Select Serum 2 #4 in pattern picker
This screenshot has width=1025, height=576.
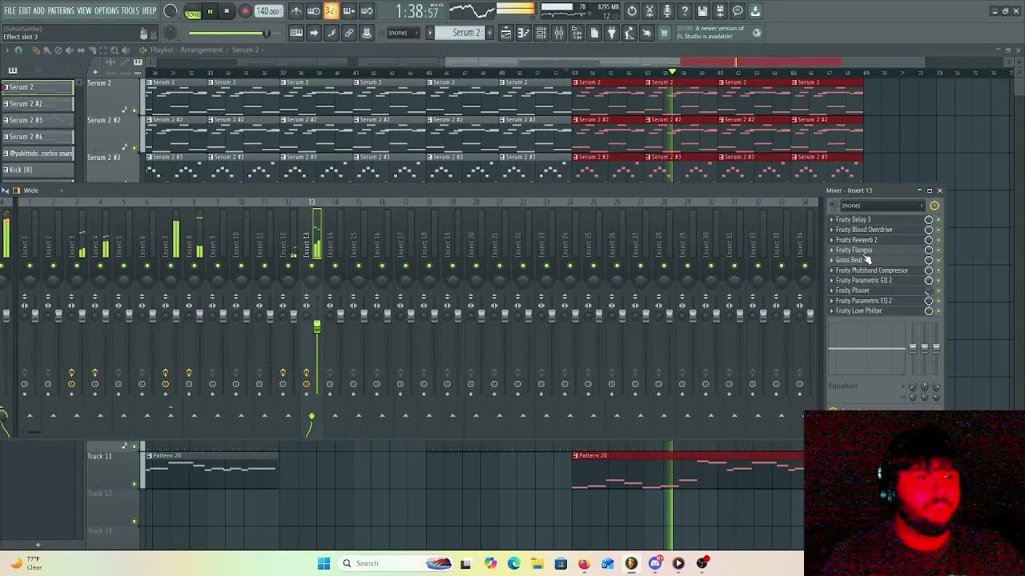(37, 137)
